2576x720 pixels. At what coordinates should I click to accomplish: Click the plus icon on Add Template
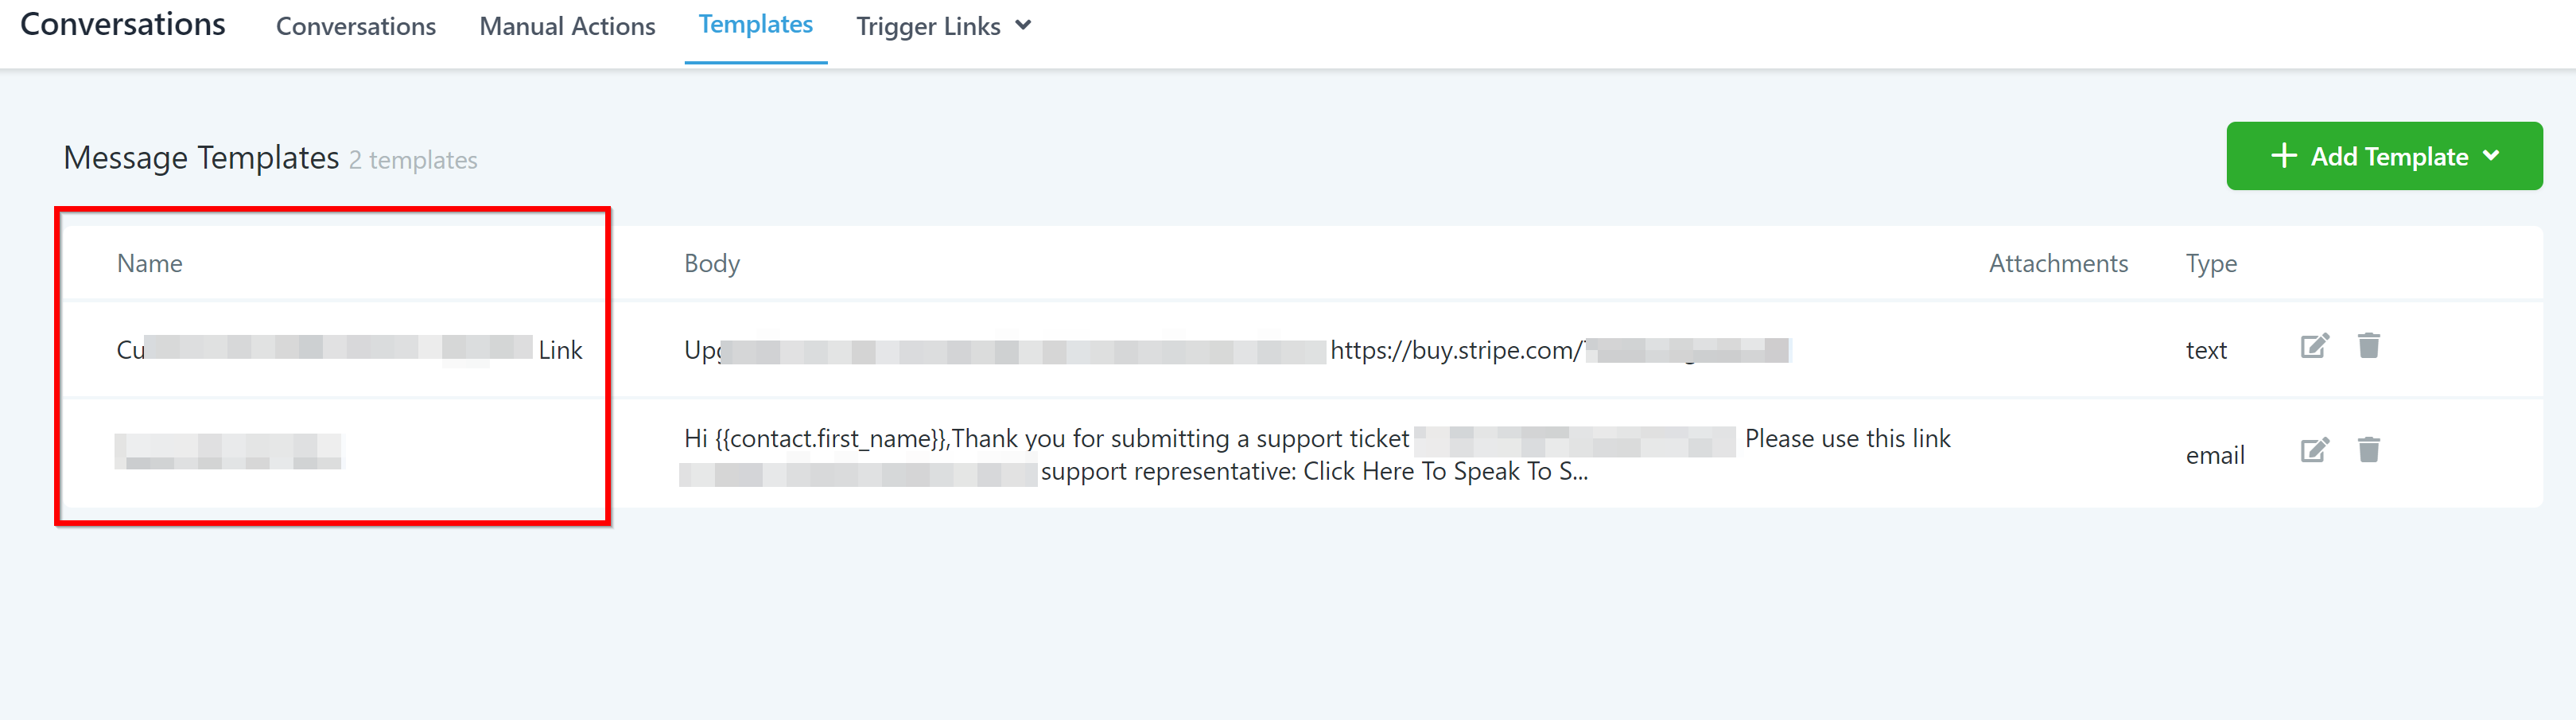[x=2283, y=156]
